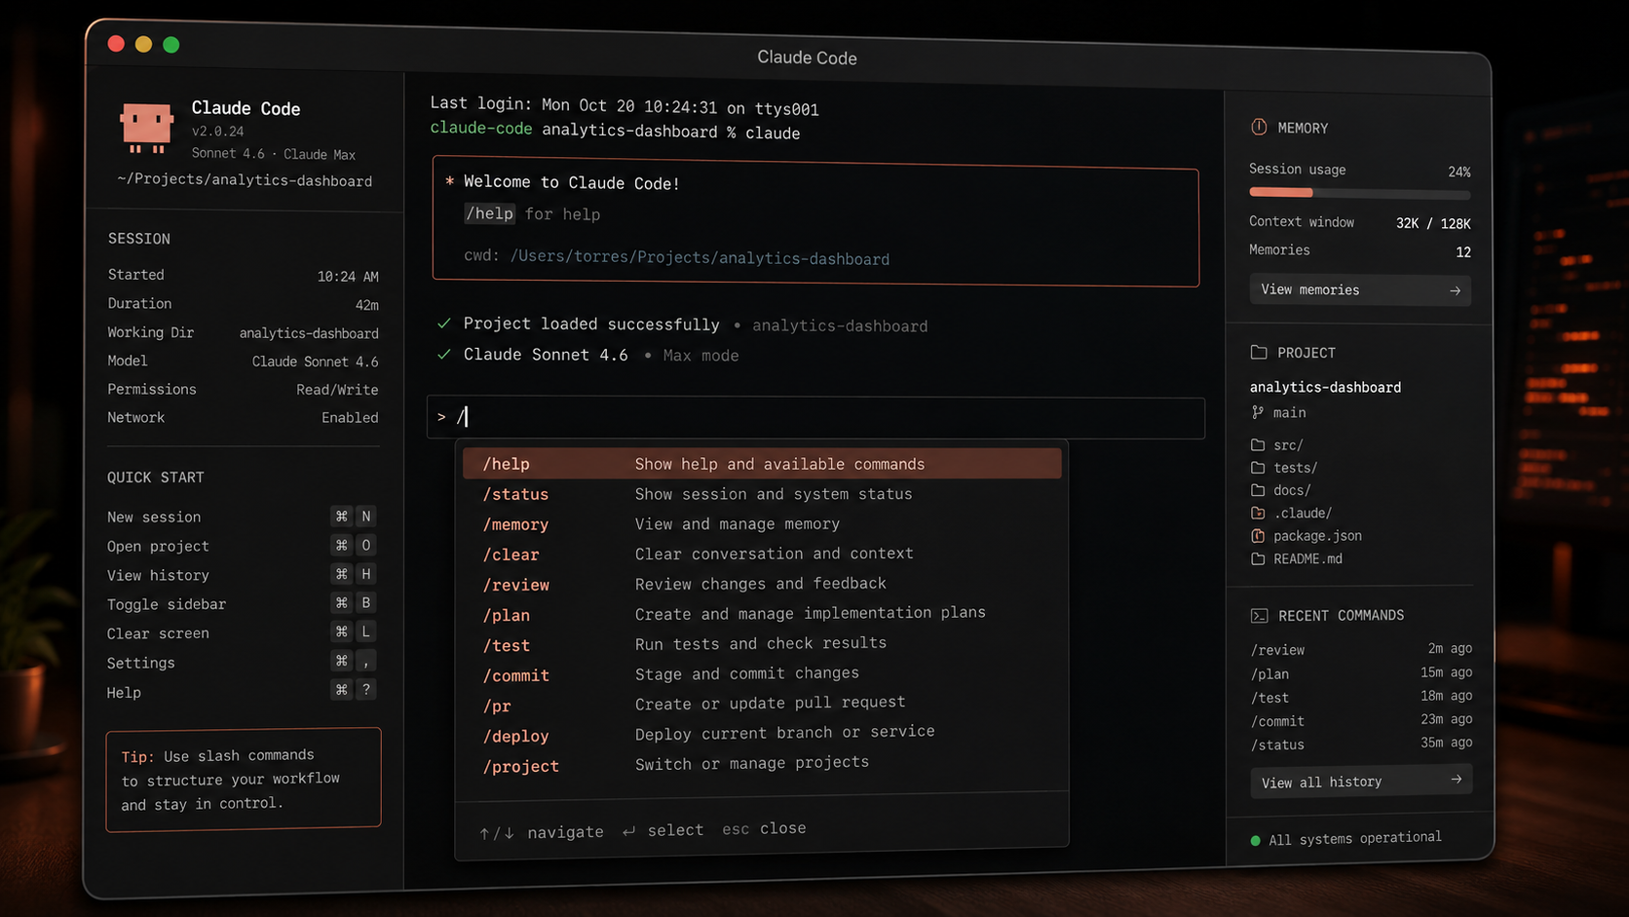Viewport: 1629px width, 917px height.
Task: Click the Tip box about slash commands
Action: (x=244, y=779)
